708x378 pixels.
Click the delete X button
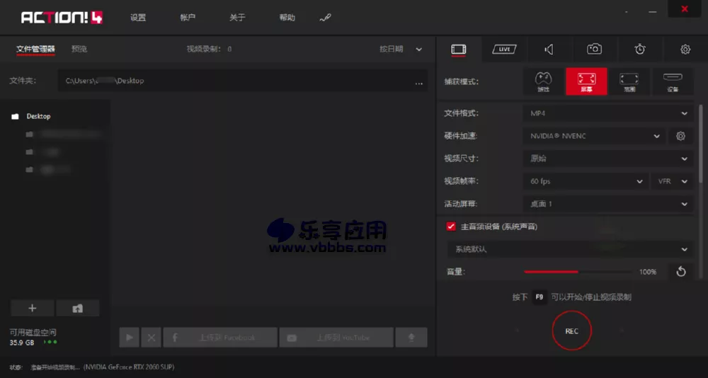pos(152,338)
